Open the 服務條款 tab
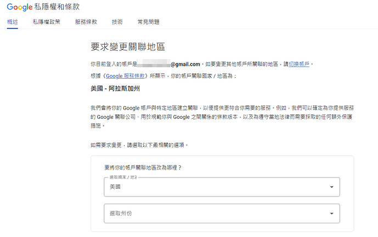The width and height of the screenshot is (378, 237). click(x=86, y=22)
